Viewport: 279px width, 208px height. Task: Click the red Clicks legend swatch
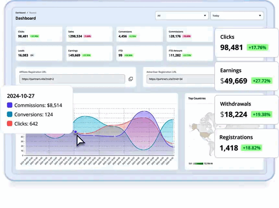tap(10, 123)
